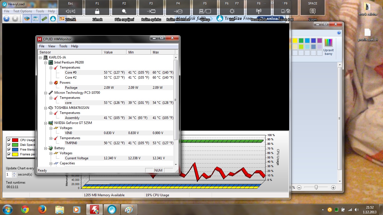Start the HeavyLoad test with the play icon
Viewport: 383px width, 215px height.
(x=6, y=19)
